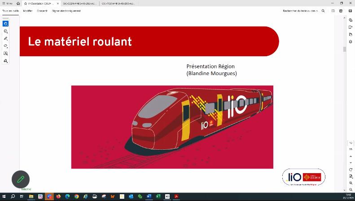This screenshot has width=355, height=201.
Task: Open the Windows Start menu
Action: coord(4,197)
